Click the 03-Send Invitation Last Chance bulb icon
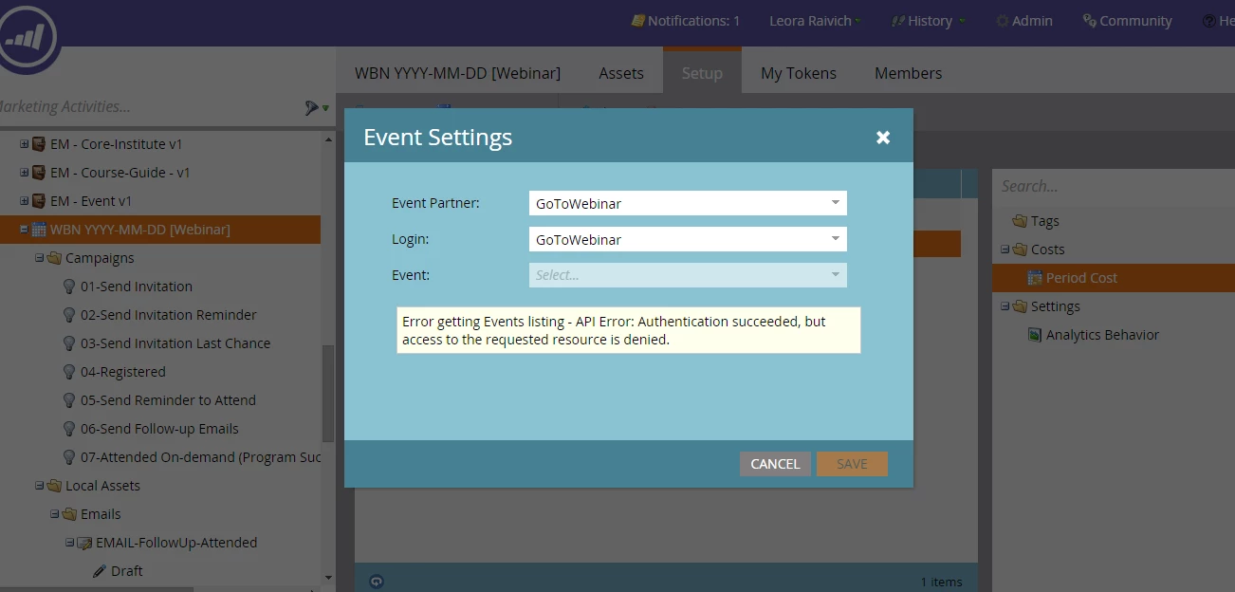 (x=69, y=343)
